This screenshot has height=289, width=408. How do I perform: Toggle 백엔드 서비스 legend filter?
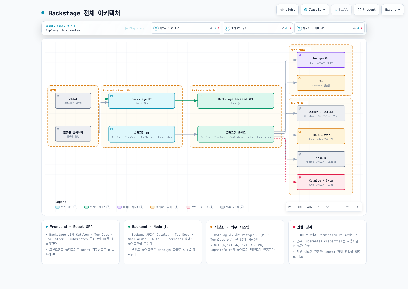coord(97,207)
